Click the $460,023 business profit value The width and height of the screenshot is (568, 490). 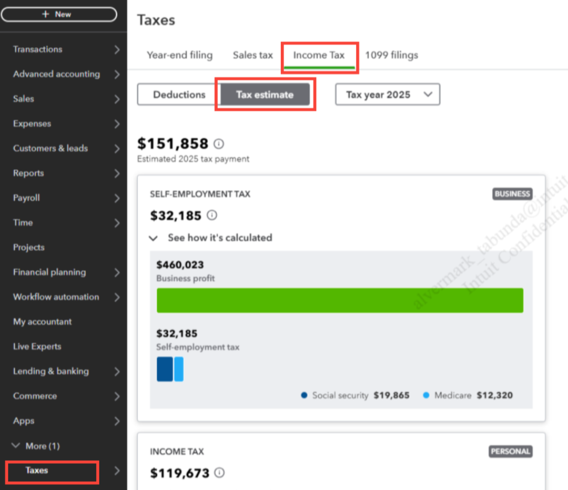(x=180, y=265)
